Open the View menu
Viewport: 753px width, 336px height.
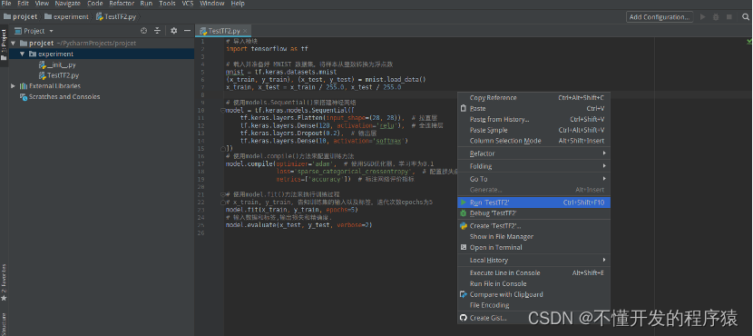pyautogui.click(x=43, y=4)
